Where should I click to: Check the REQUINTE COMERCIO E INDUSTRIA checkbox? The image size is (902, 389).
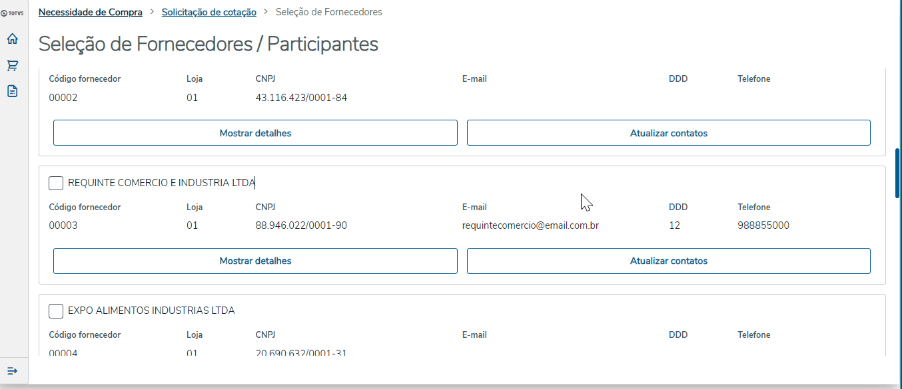coord(56,183)
